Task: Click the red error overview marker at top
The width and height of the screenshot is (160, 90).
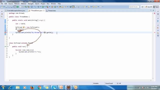Action: coord(154,13)
